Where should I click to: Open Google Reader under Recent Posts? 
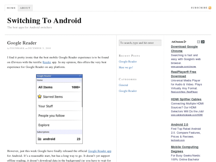[x=128, y=62]
